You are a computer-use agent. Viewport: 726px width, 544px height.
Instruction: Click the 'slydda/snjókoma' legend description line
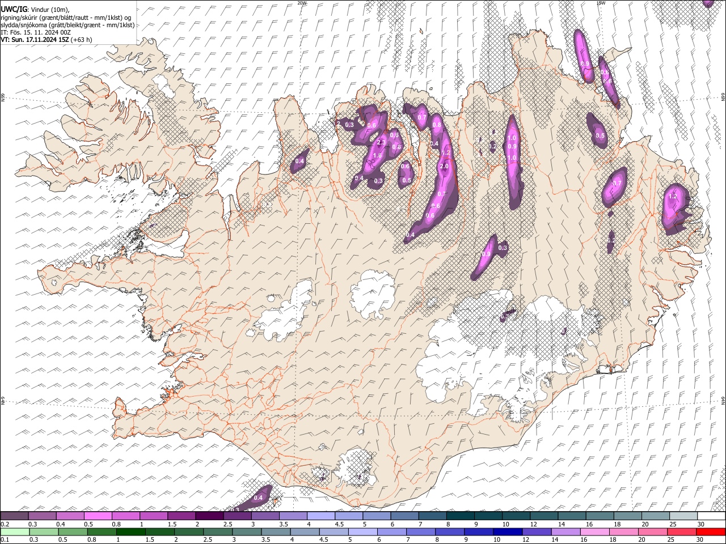pos(67,25)
